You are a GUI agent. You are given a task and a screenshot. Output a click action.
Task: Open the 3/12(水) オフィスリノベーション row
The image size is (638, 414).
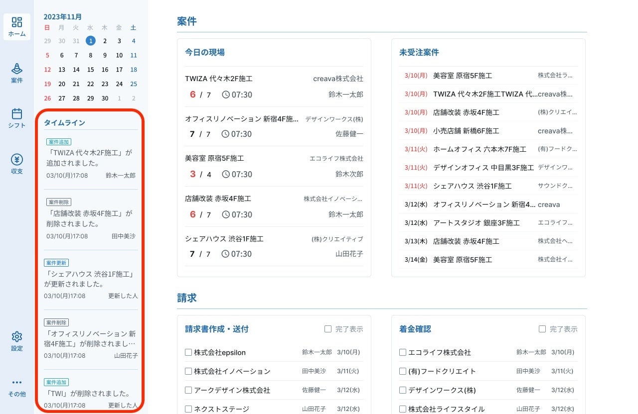point(488,205)
